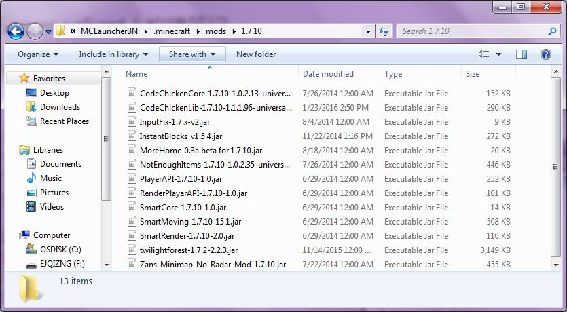This screenshot has height=312, width=567.
Task: Open the previous locations dropdown in address bar
Action: tap(368, 31)
